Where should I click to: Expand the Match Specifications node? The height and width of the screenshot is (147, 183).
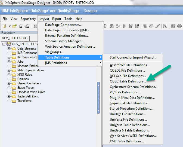9,70
